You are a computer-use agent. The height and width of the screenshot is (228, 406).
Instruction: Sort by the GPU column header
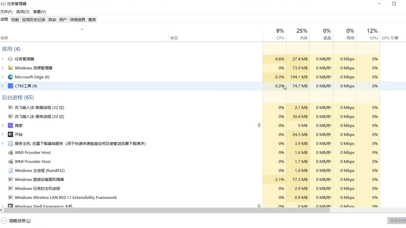tap(368, 35)
